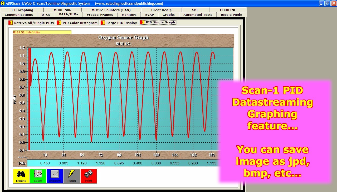Click the blue Unzoom graph button
The height and width of the screenshot is (192, 337).
click(x=55, y=176)
